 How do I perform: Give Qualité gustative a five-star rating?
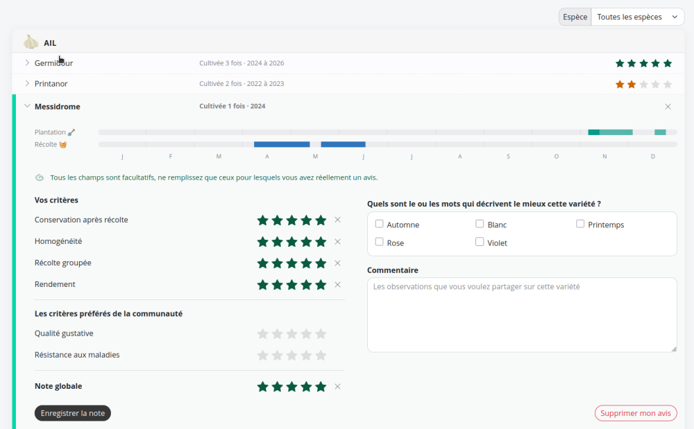pyautogui.click(x=321, y=334)
